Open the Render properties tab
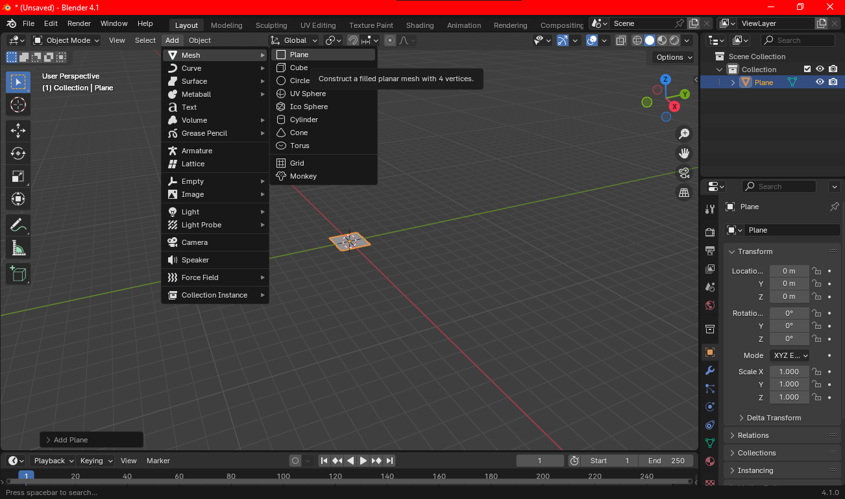This screenshot has height=499, width=845. coord(710,232)
